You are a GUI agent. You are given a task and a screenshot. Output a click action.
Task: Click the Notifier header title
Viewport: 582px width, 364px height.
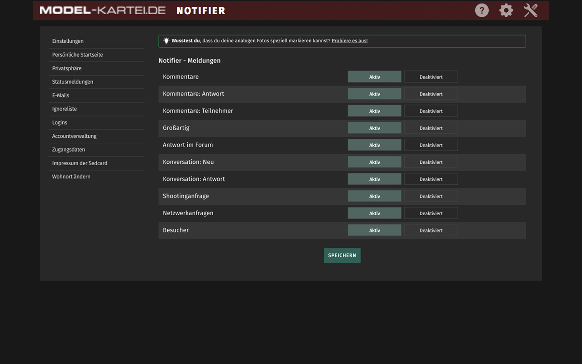coord(201,10)
